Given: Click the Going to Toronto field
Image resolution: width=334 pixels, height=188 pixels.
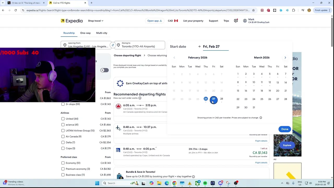Looking at the screenshot, I should [140, 45].
